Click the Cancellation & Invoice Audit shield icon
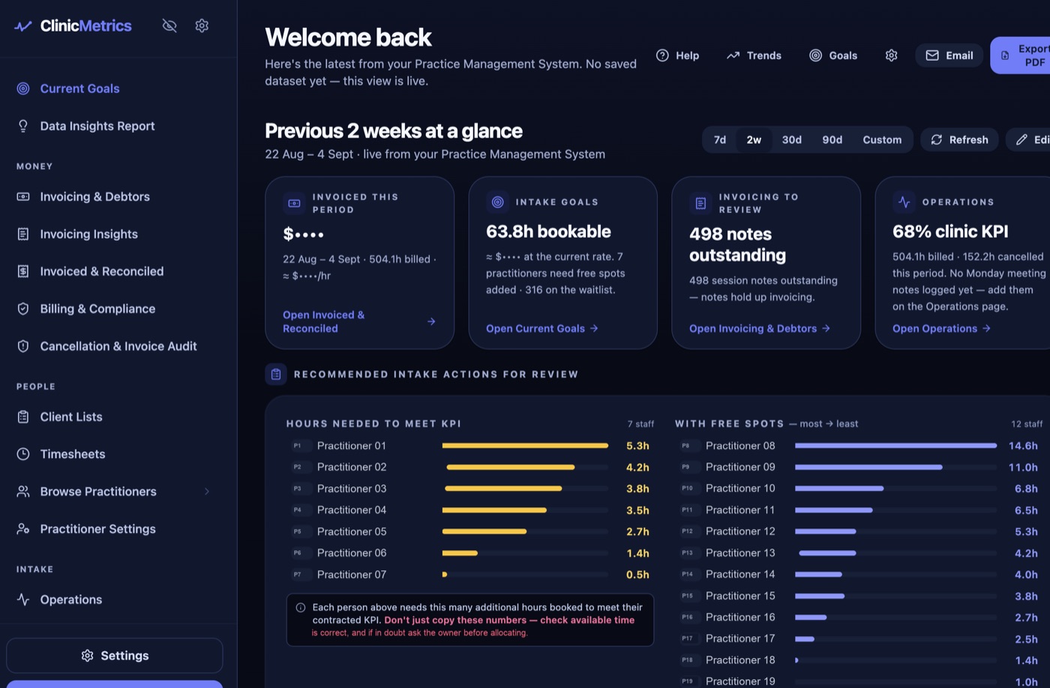The image size is (1050, 688). tap(23, 346)
